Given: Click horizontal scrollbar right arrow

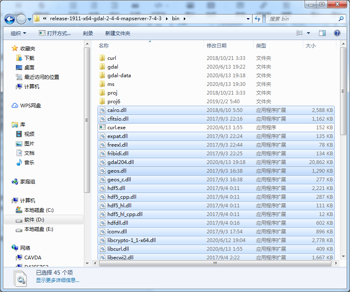Looking at the screenshot, I should (x=336, y=263).
